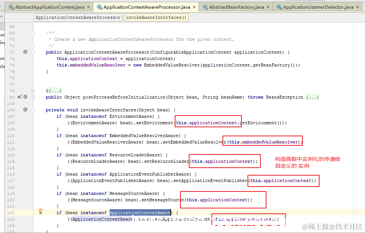This screenshot has height=233, width=365.
Task: Click class icon on ApplicationContextAwareProcessor.java tab
Action: pyautogui.click(x=99, y=7)
